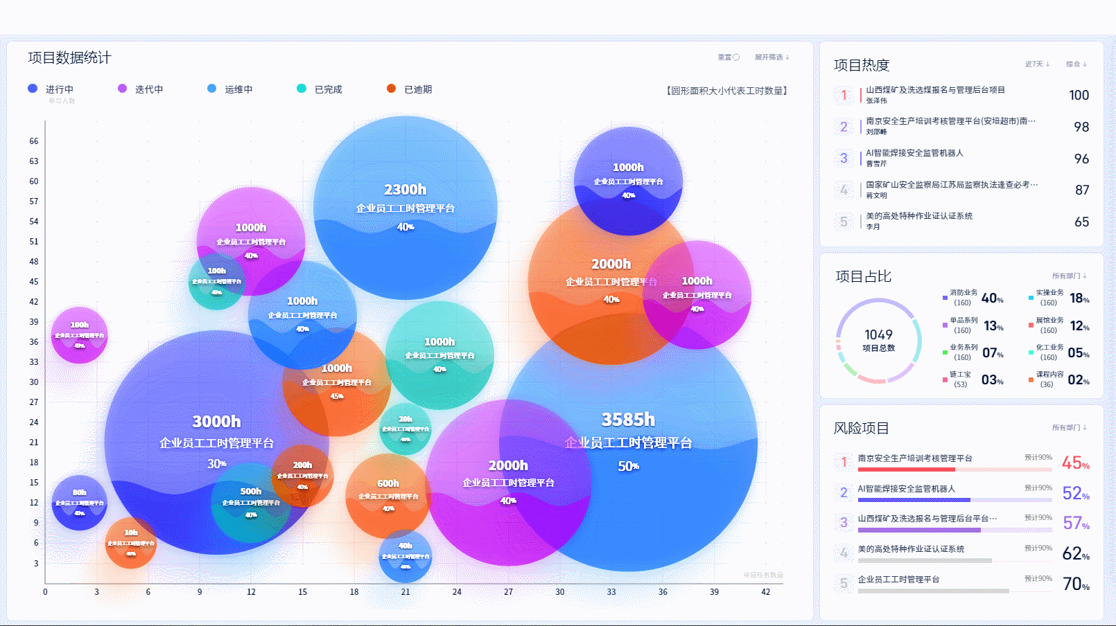Click progress bar under 企业员工工时管理平台 risk item

(x=954, y=591)
